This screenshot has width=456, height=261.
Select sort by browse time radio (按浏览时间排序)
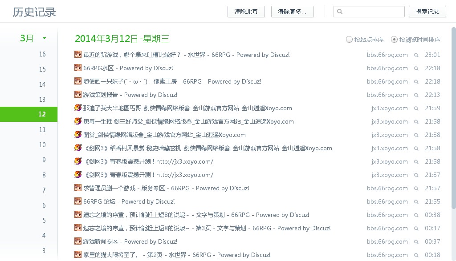coord(394,40)
